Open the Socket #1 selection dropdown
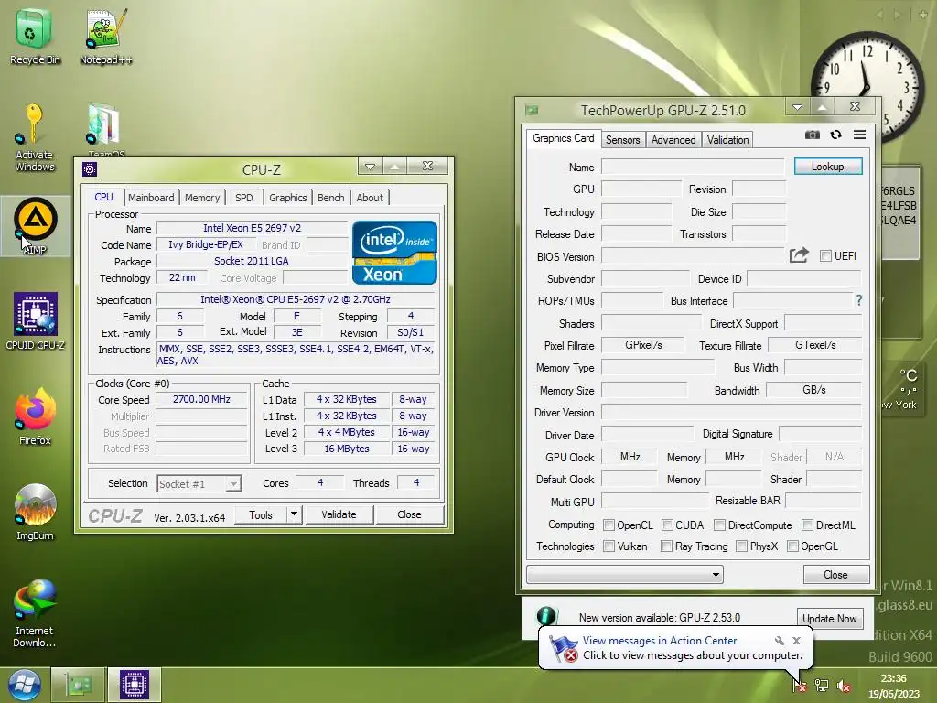This screenshot has height=703, width=937. [x=199, y=483]
